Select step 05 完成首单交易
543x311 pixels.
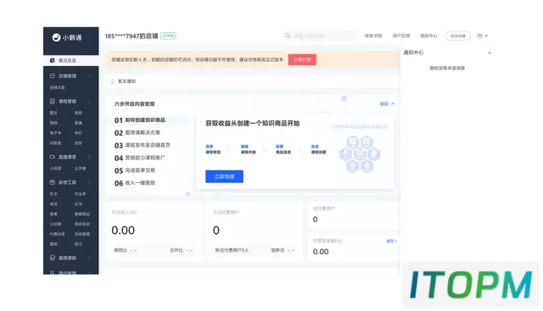tap(135, 170)
